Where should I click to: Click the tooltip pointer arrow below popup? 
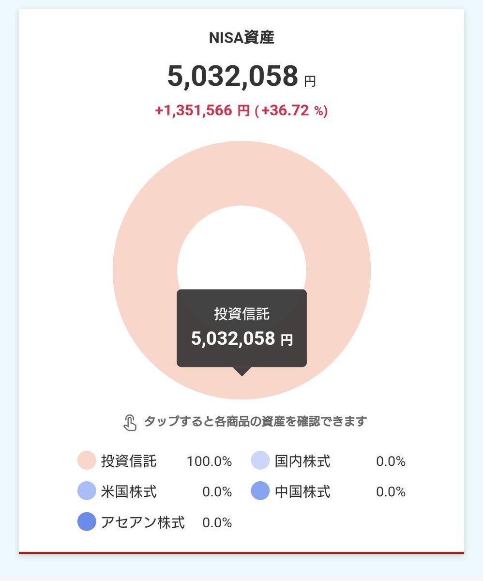pos(241,371)
